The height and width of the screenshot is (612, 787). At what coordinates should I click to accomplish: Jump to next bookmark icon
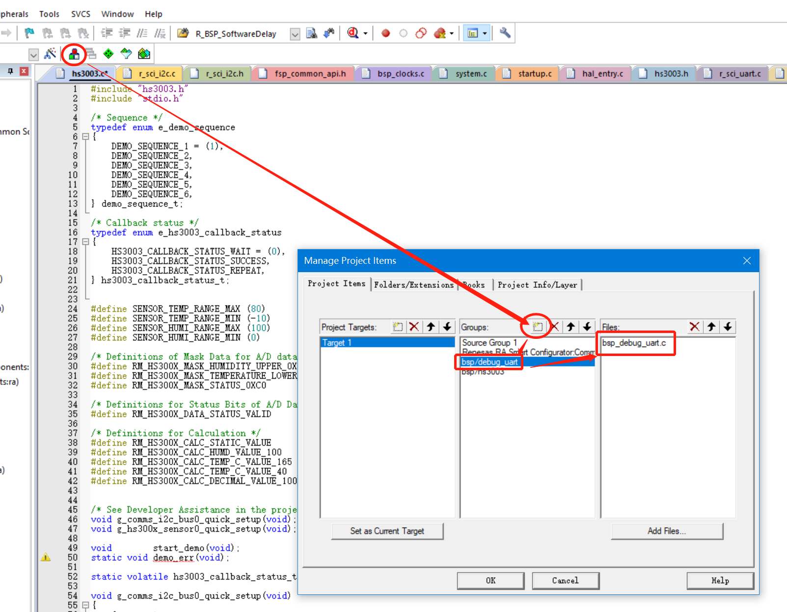click(65, 33)
